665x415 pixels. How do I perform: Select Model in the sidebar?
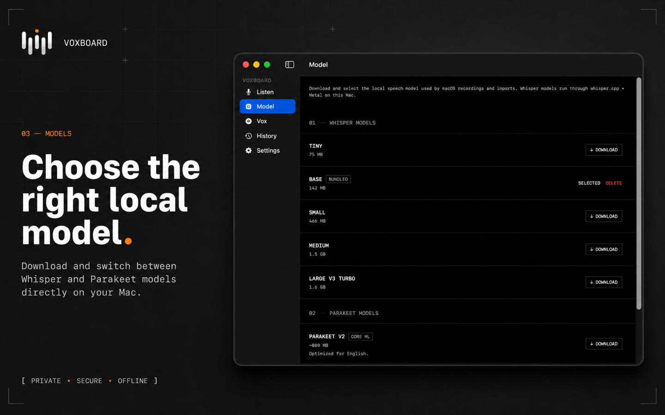click(x=267, y=107)
